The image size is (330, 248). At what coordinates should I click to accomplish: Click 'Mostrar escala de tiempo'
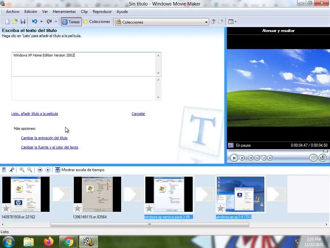tap(80, 170)
